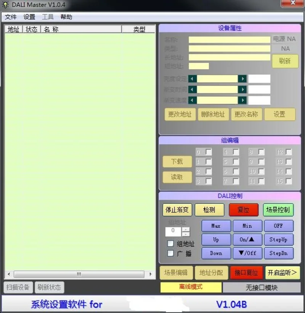This screenshot has height=313, width=305.
Task: Click the group address number field
Action: point(173,232)
